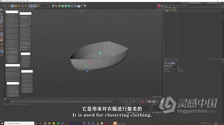The width and height of the screenshot is (224, 125).
Task: Open the Node Space dropdown
Action: [195, 3]
